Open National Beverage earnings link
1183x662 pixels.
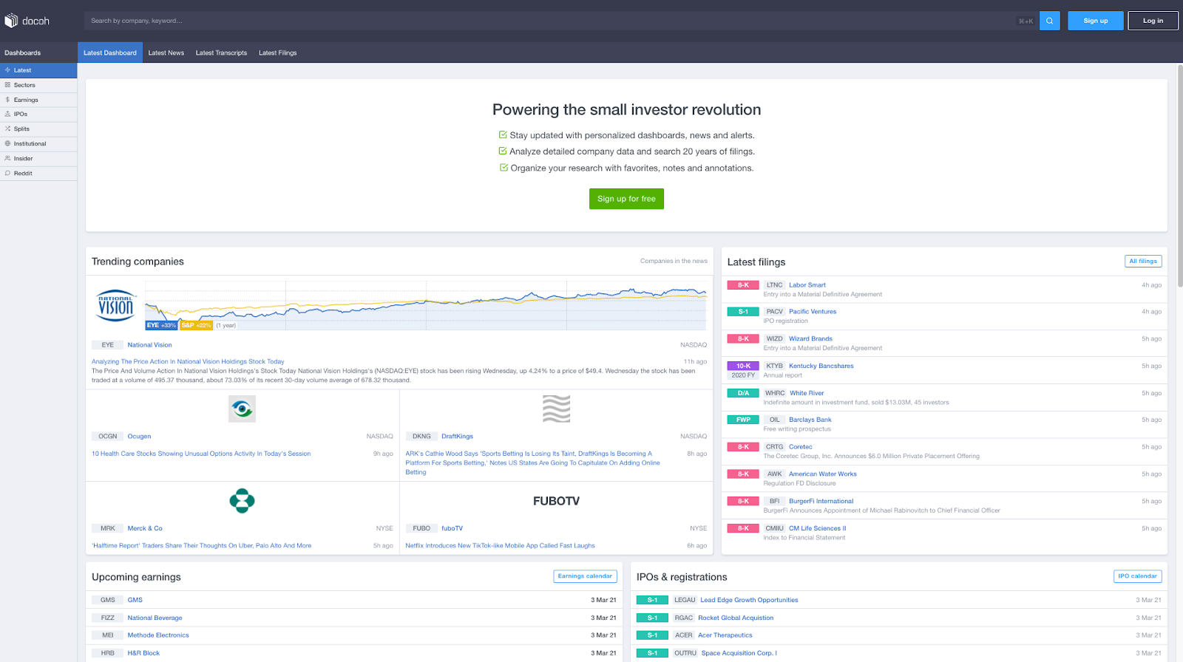(155, 618)
